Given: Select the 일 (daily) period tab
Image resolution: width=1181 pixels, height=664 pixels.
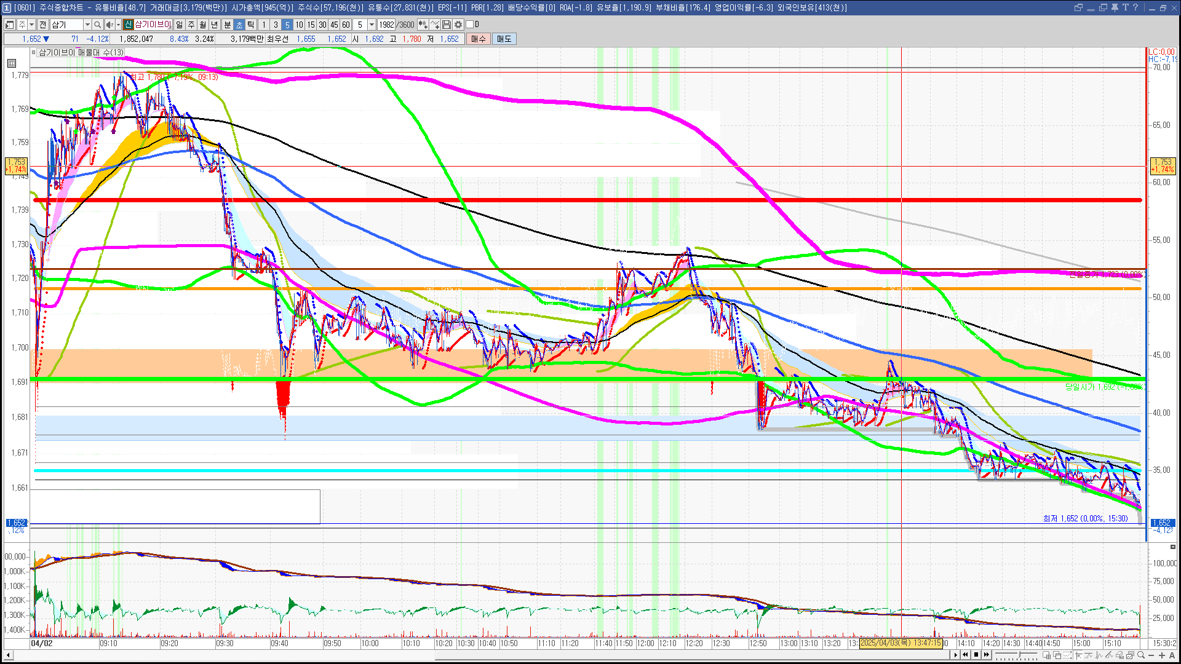Looking at the screenshot, I should pyautogui.click(x=179, y=25).
